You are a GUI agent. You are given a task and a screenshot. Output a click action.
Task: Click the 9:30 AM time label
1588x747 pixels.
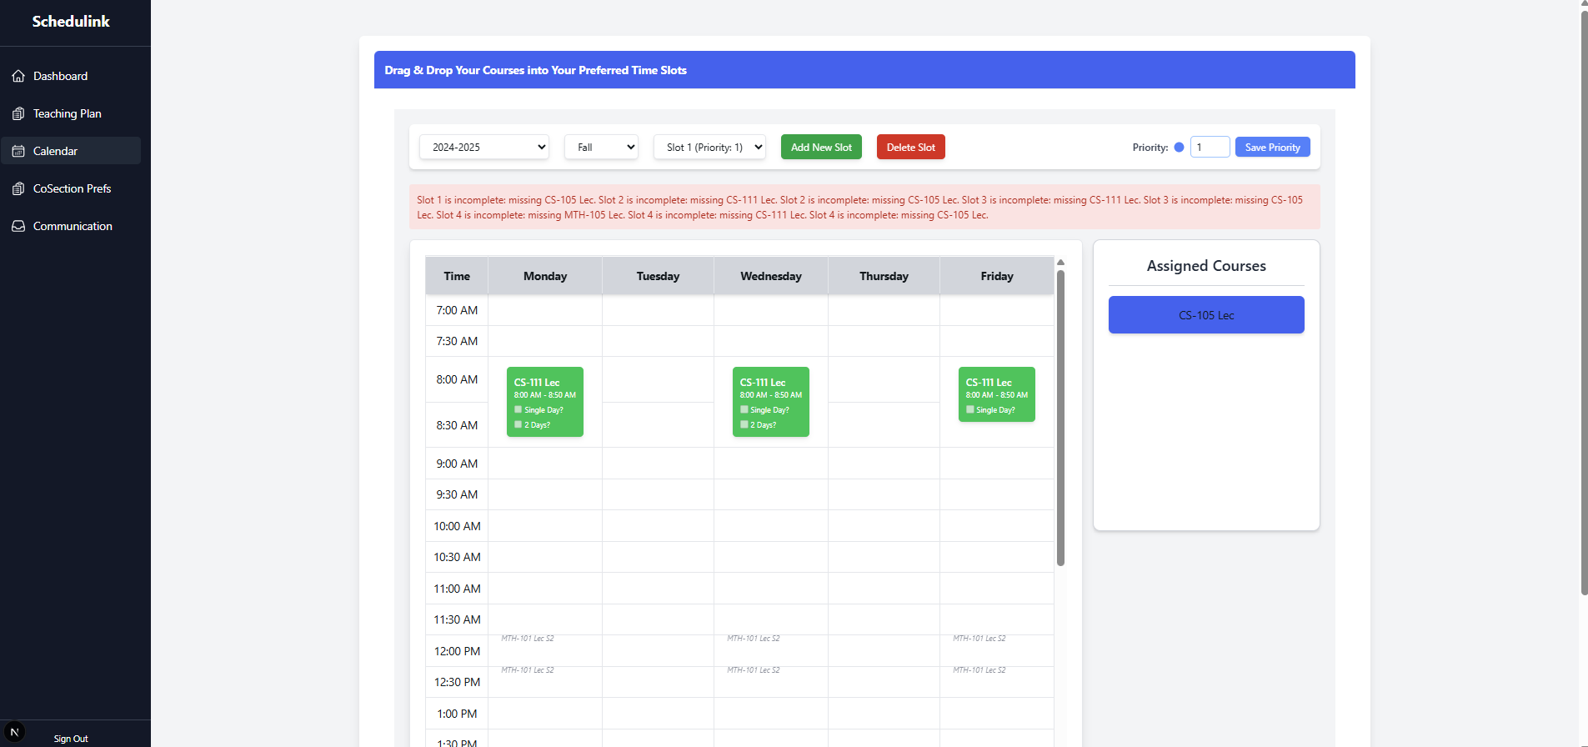tap(457, 494)
